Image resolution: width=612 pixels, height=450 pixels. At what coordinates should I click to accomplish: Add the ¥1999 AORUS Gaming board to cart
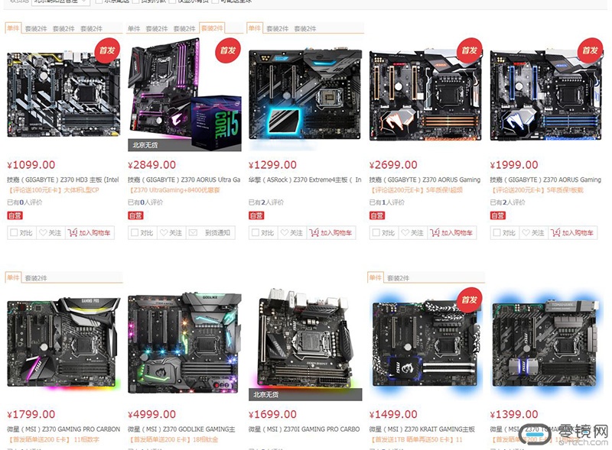point(572,233)
